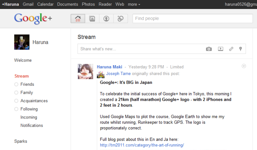Open +Haruna in the top bar

[x=10, y=4]
